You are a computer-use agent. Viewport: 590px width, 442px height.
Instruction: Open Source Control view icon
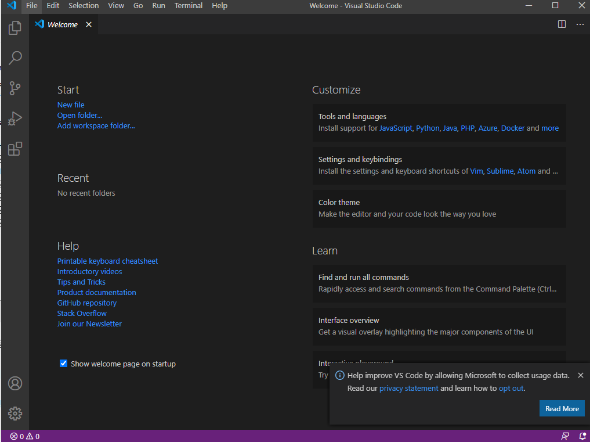point(15,88)
